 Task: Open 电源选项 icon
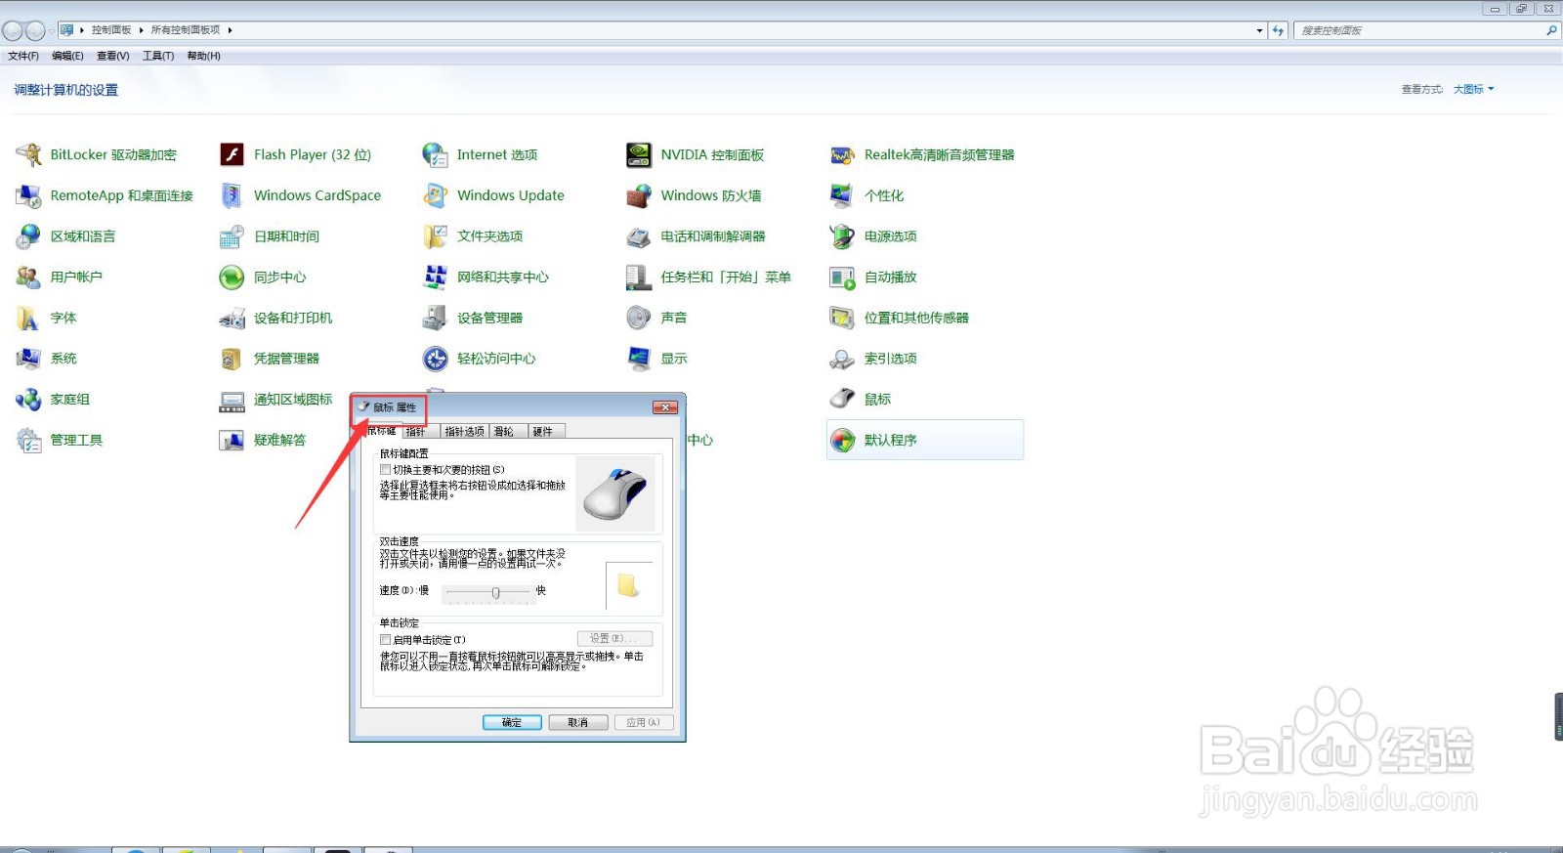click(x=842, y=236)
